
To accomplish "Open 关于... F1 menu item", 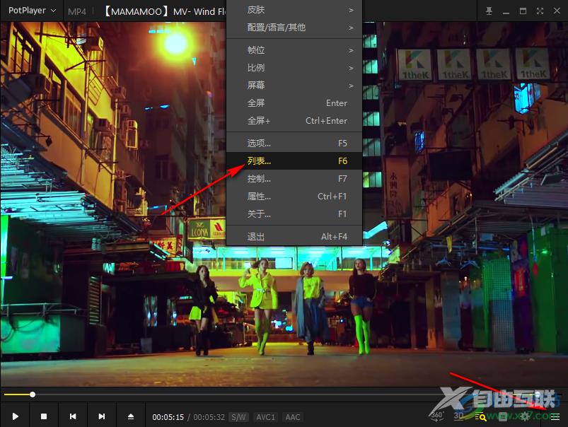I will click(x=294, y=214).
